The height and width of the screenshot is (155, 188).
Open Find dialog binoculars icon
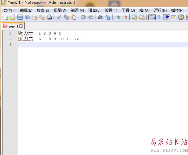click(100, 17)
